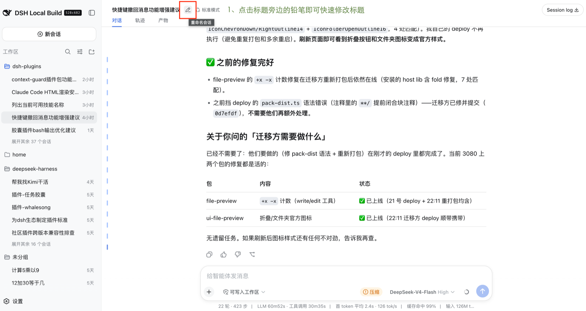
Task: Switch to the 轨迹 tab
Action: pyautogui.click(x=140, y=21)
